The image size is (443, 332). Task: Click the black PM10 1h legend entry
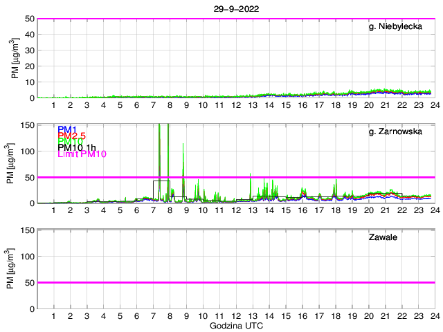(75, 148)
